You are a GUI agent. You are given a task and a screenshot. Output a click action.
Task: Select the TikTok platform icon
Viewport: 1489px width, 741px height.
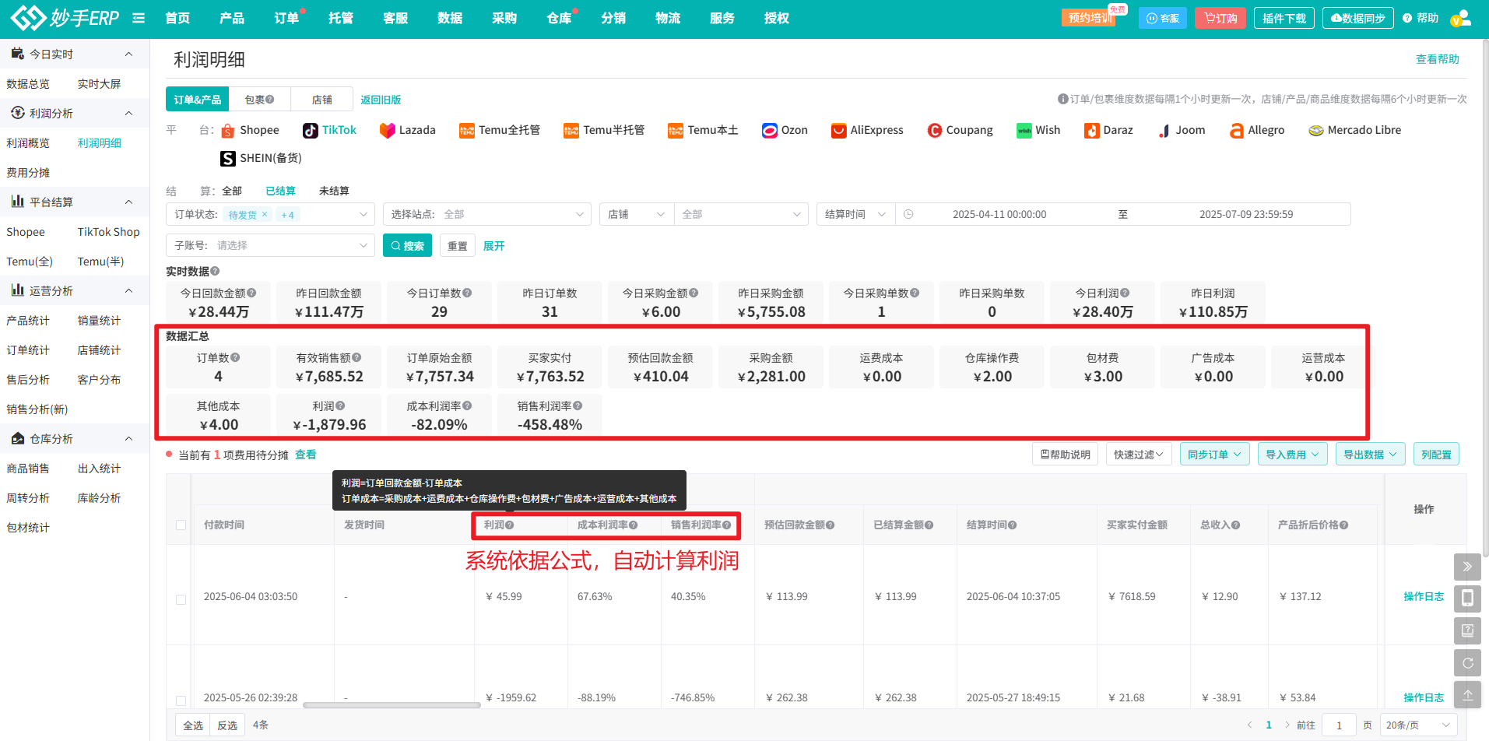click(x=311, y=131)
